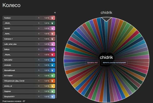Screen dimensions: 153x103
Task: Select the Vach32 name
Action: pos(7,28)
